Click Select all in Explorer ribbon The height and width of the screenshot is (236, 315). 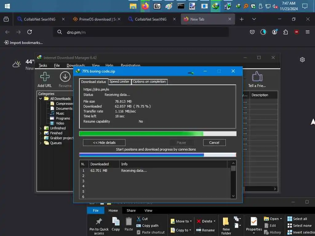297,219
